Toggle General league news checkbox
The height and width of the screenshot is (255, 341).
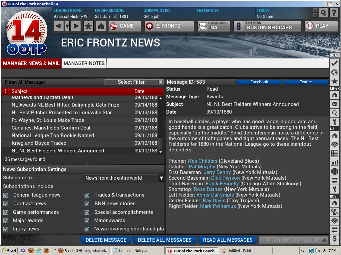[x=6, y=195]
